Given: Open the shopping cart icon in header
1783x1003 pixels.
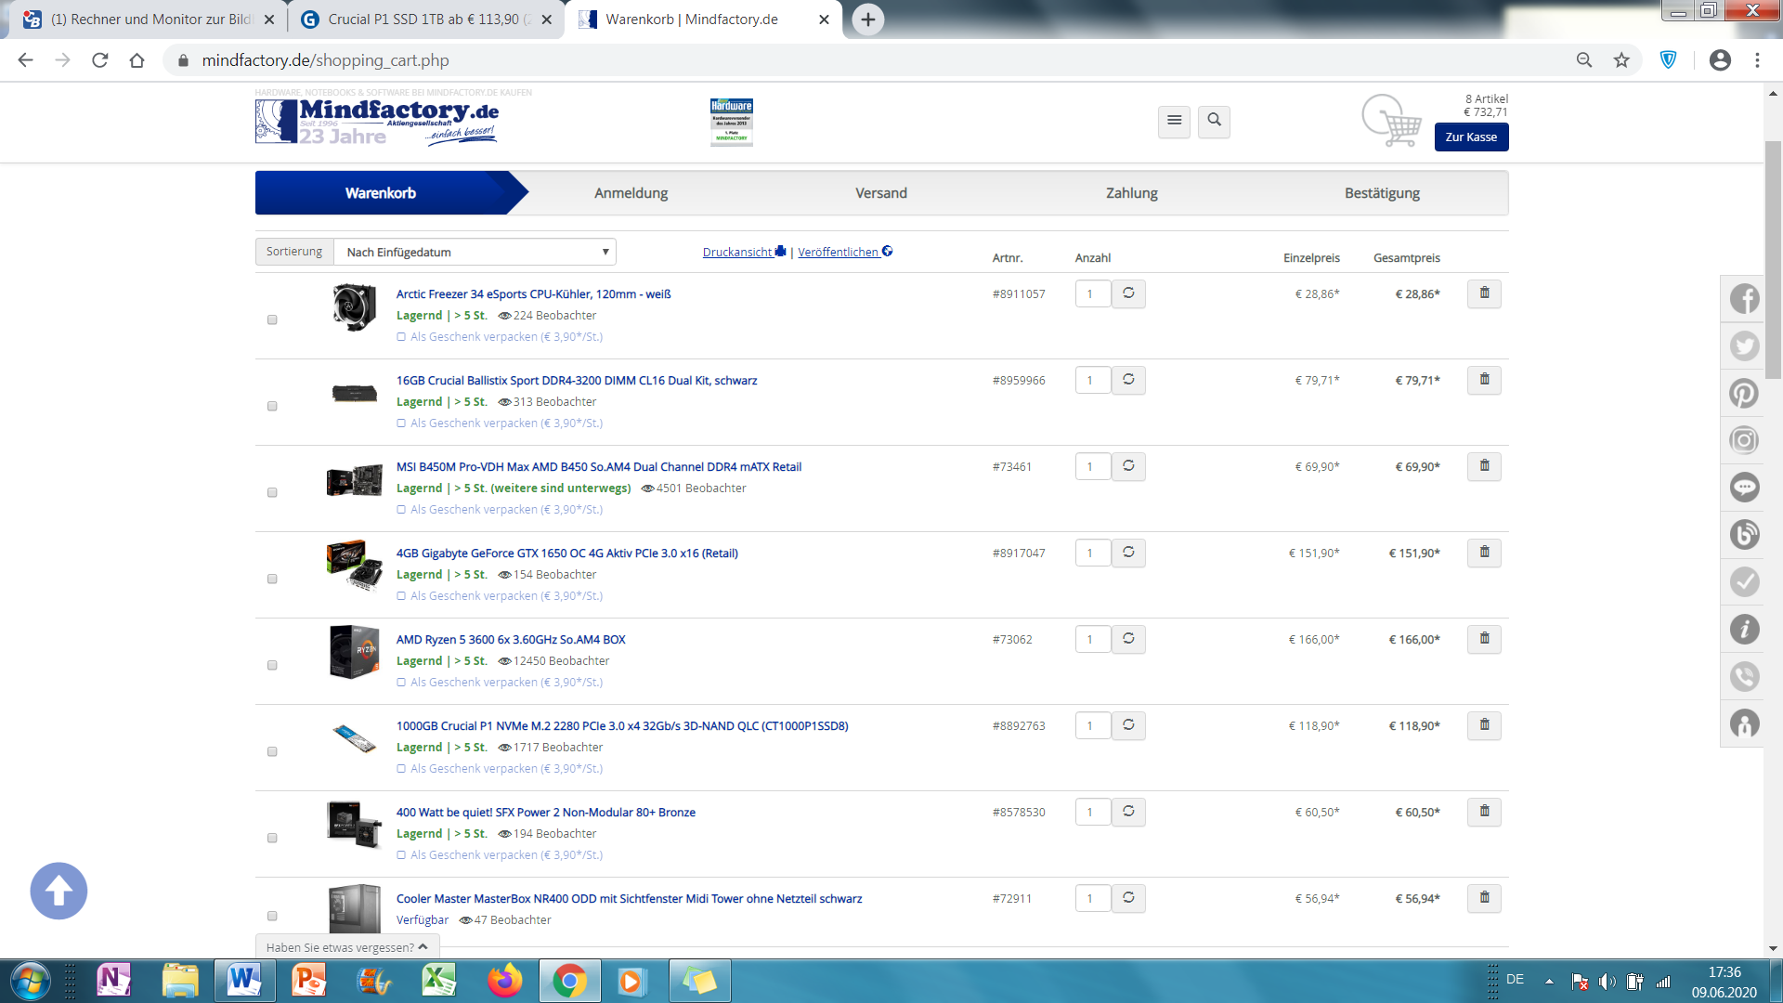Looking at the screenshot, I should (1391, 121).
